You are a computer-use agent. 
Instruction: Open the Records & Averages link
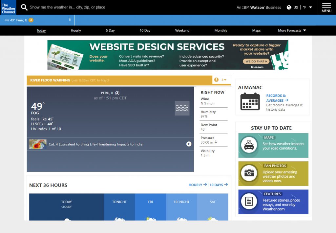click(x=277, y=98)
